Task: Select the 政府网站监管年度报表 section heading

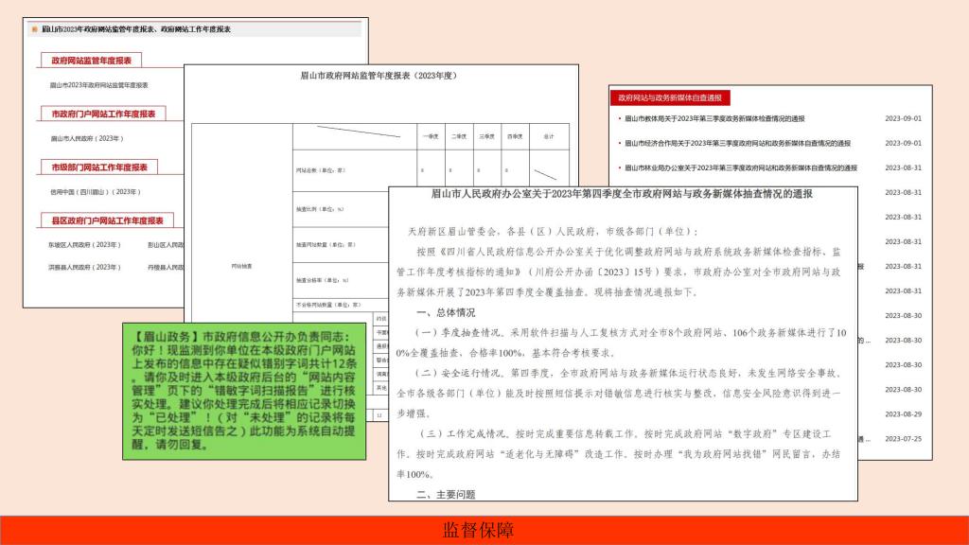Action: (92, 61)
